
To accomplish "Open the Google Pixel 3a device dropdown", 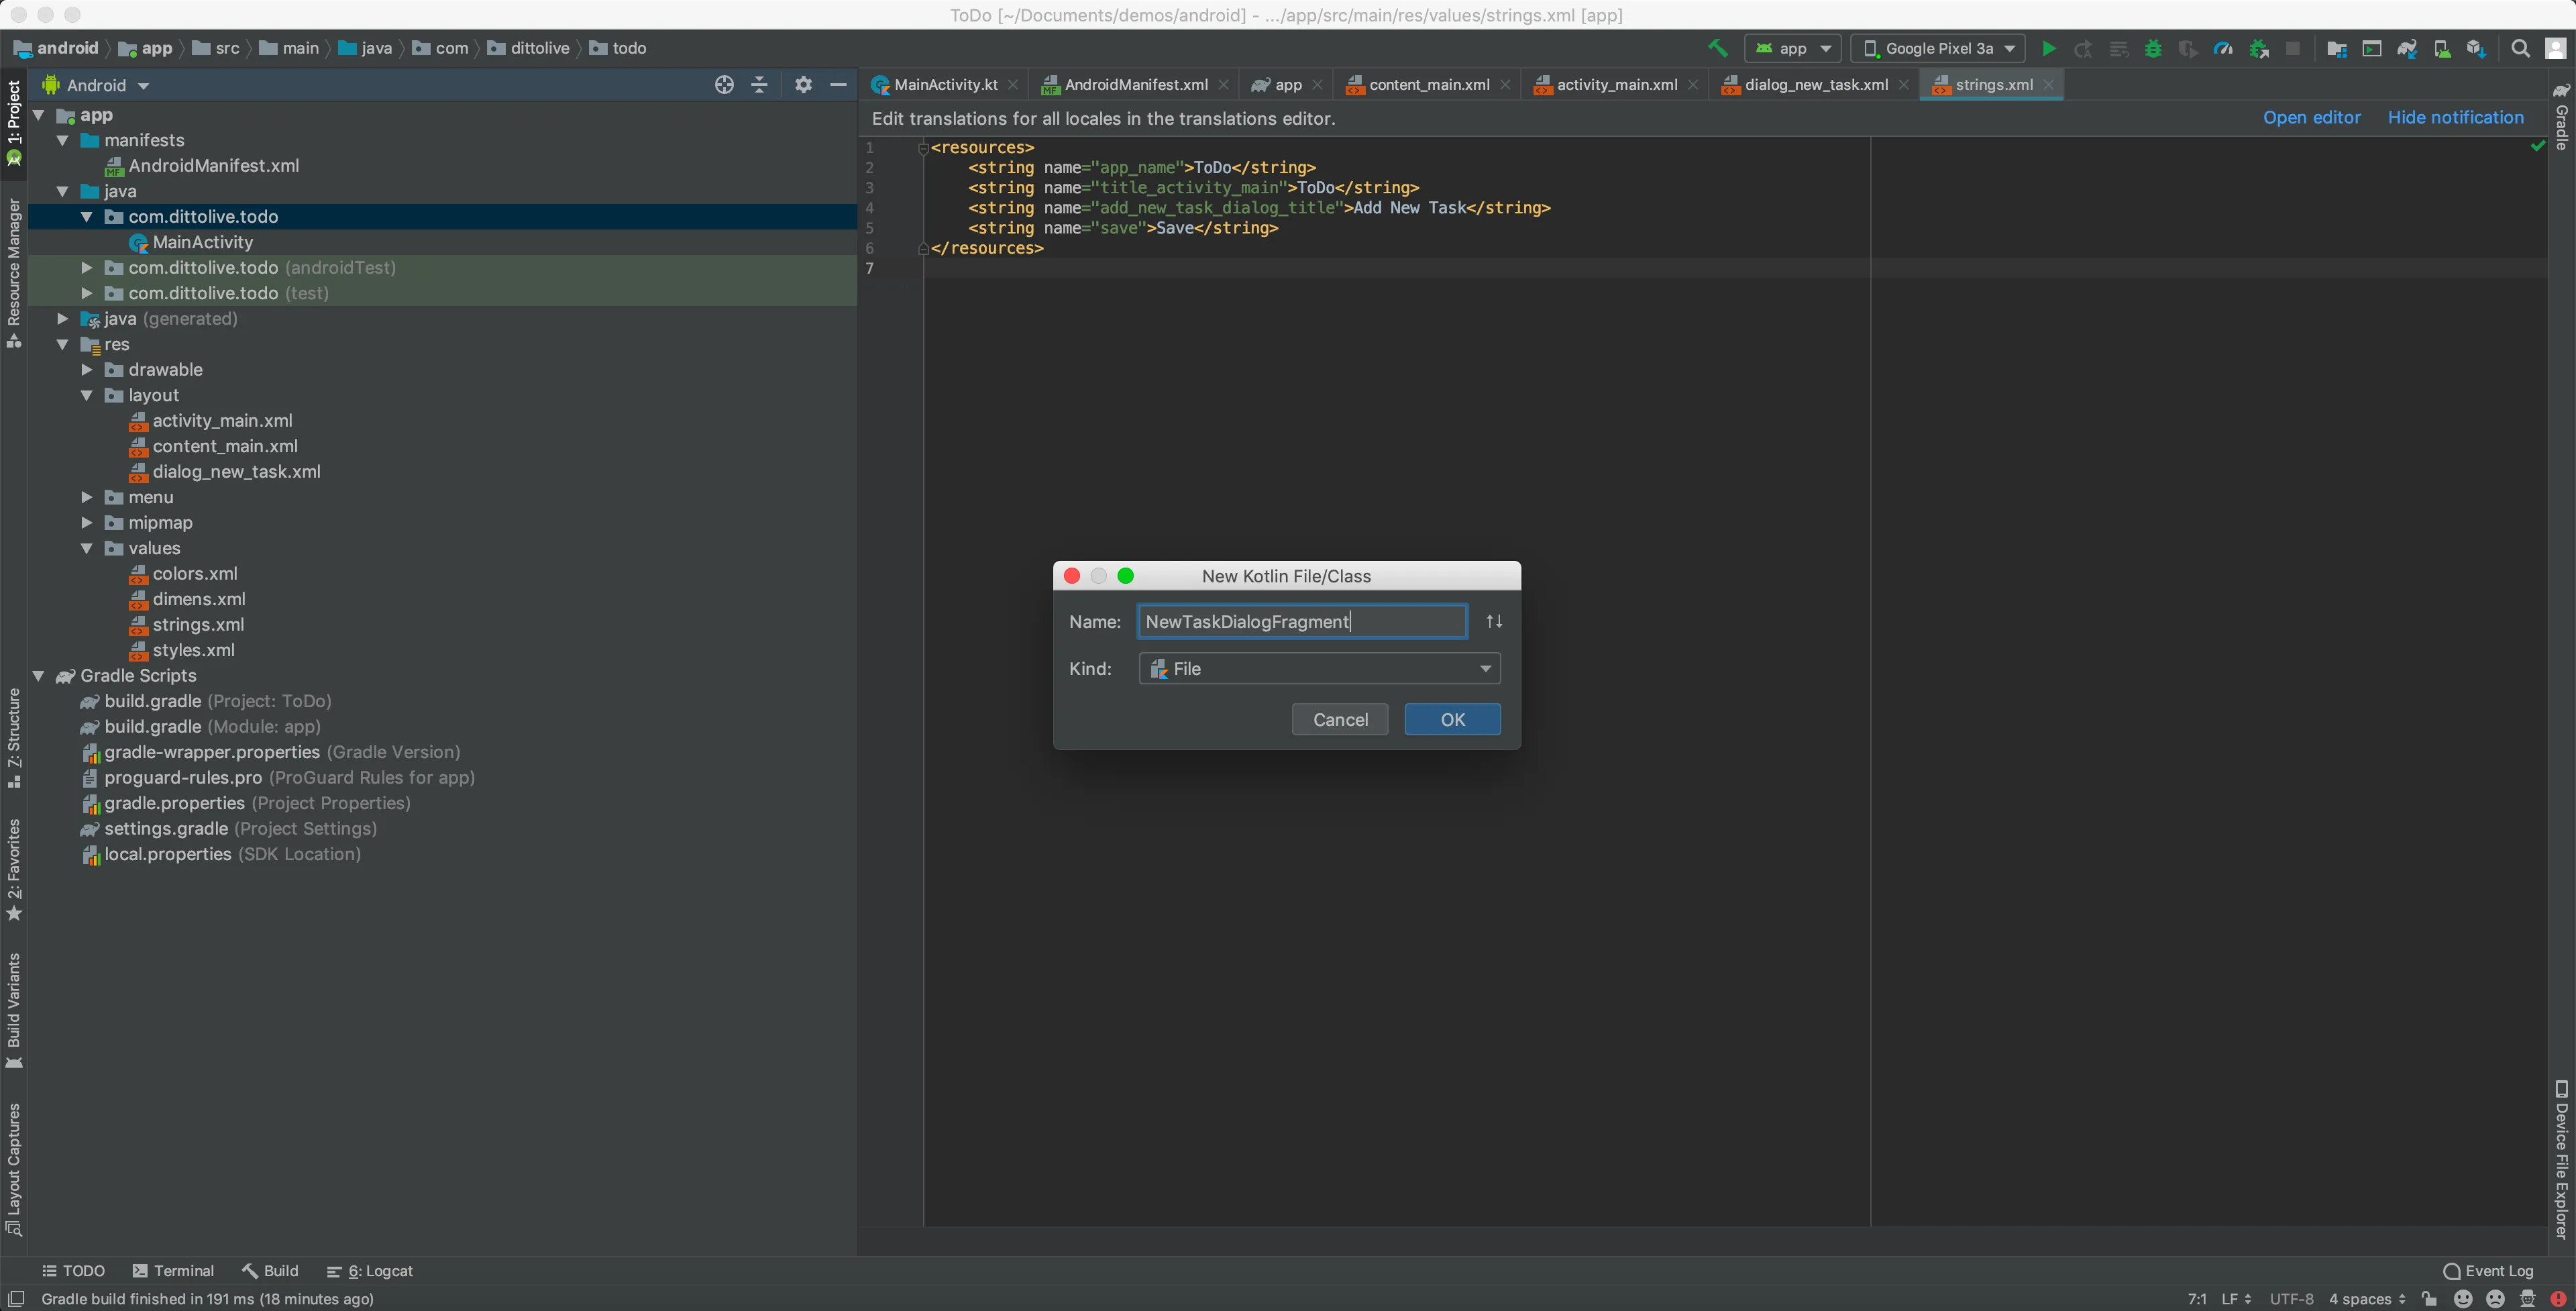I will click(1938, 48).
